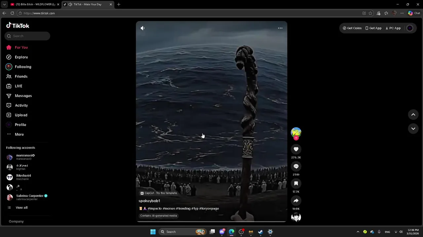This screenshot has height=237, width=423.
Task: Open the Following feed
Action: [x=19, y=67]
